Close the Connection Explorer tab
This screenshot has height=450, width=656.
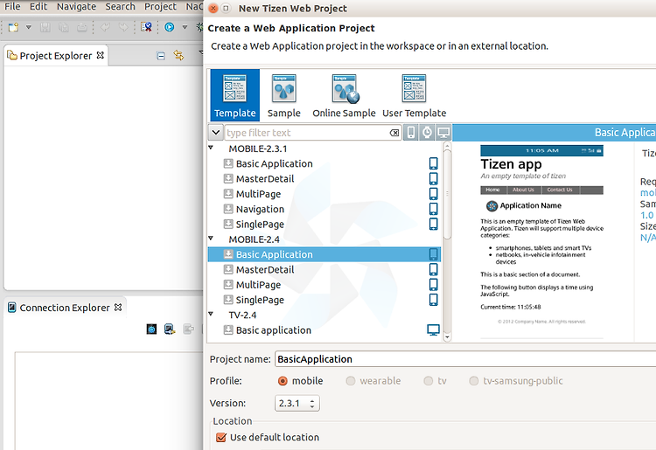click(x=118, y=307)
